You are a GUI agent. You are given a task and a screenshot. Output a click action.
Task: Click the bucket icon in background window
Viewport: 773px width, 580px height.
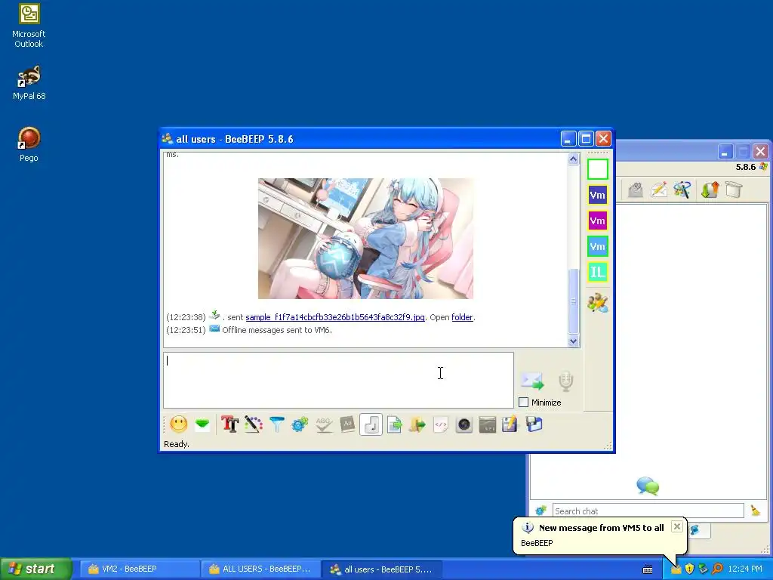[734, 190]
